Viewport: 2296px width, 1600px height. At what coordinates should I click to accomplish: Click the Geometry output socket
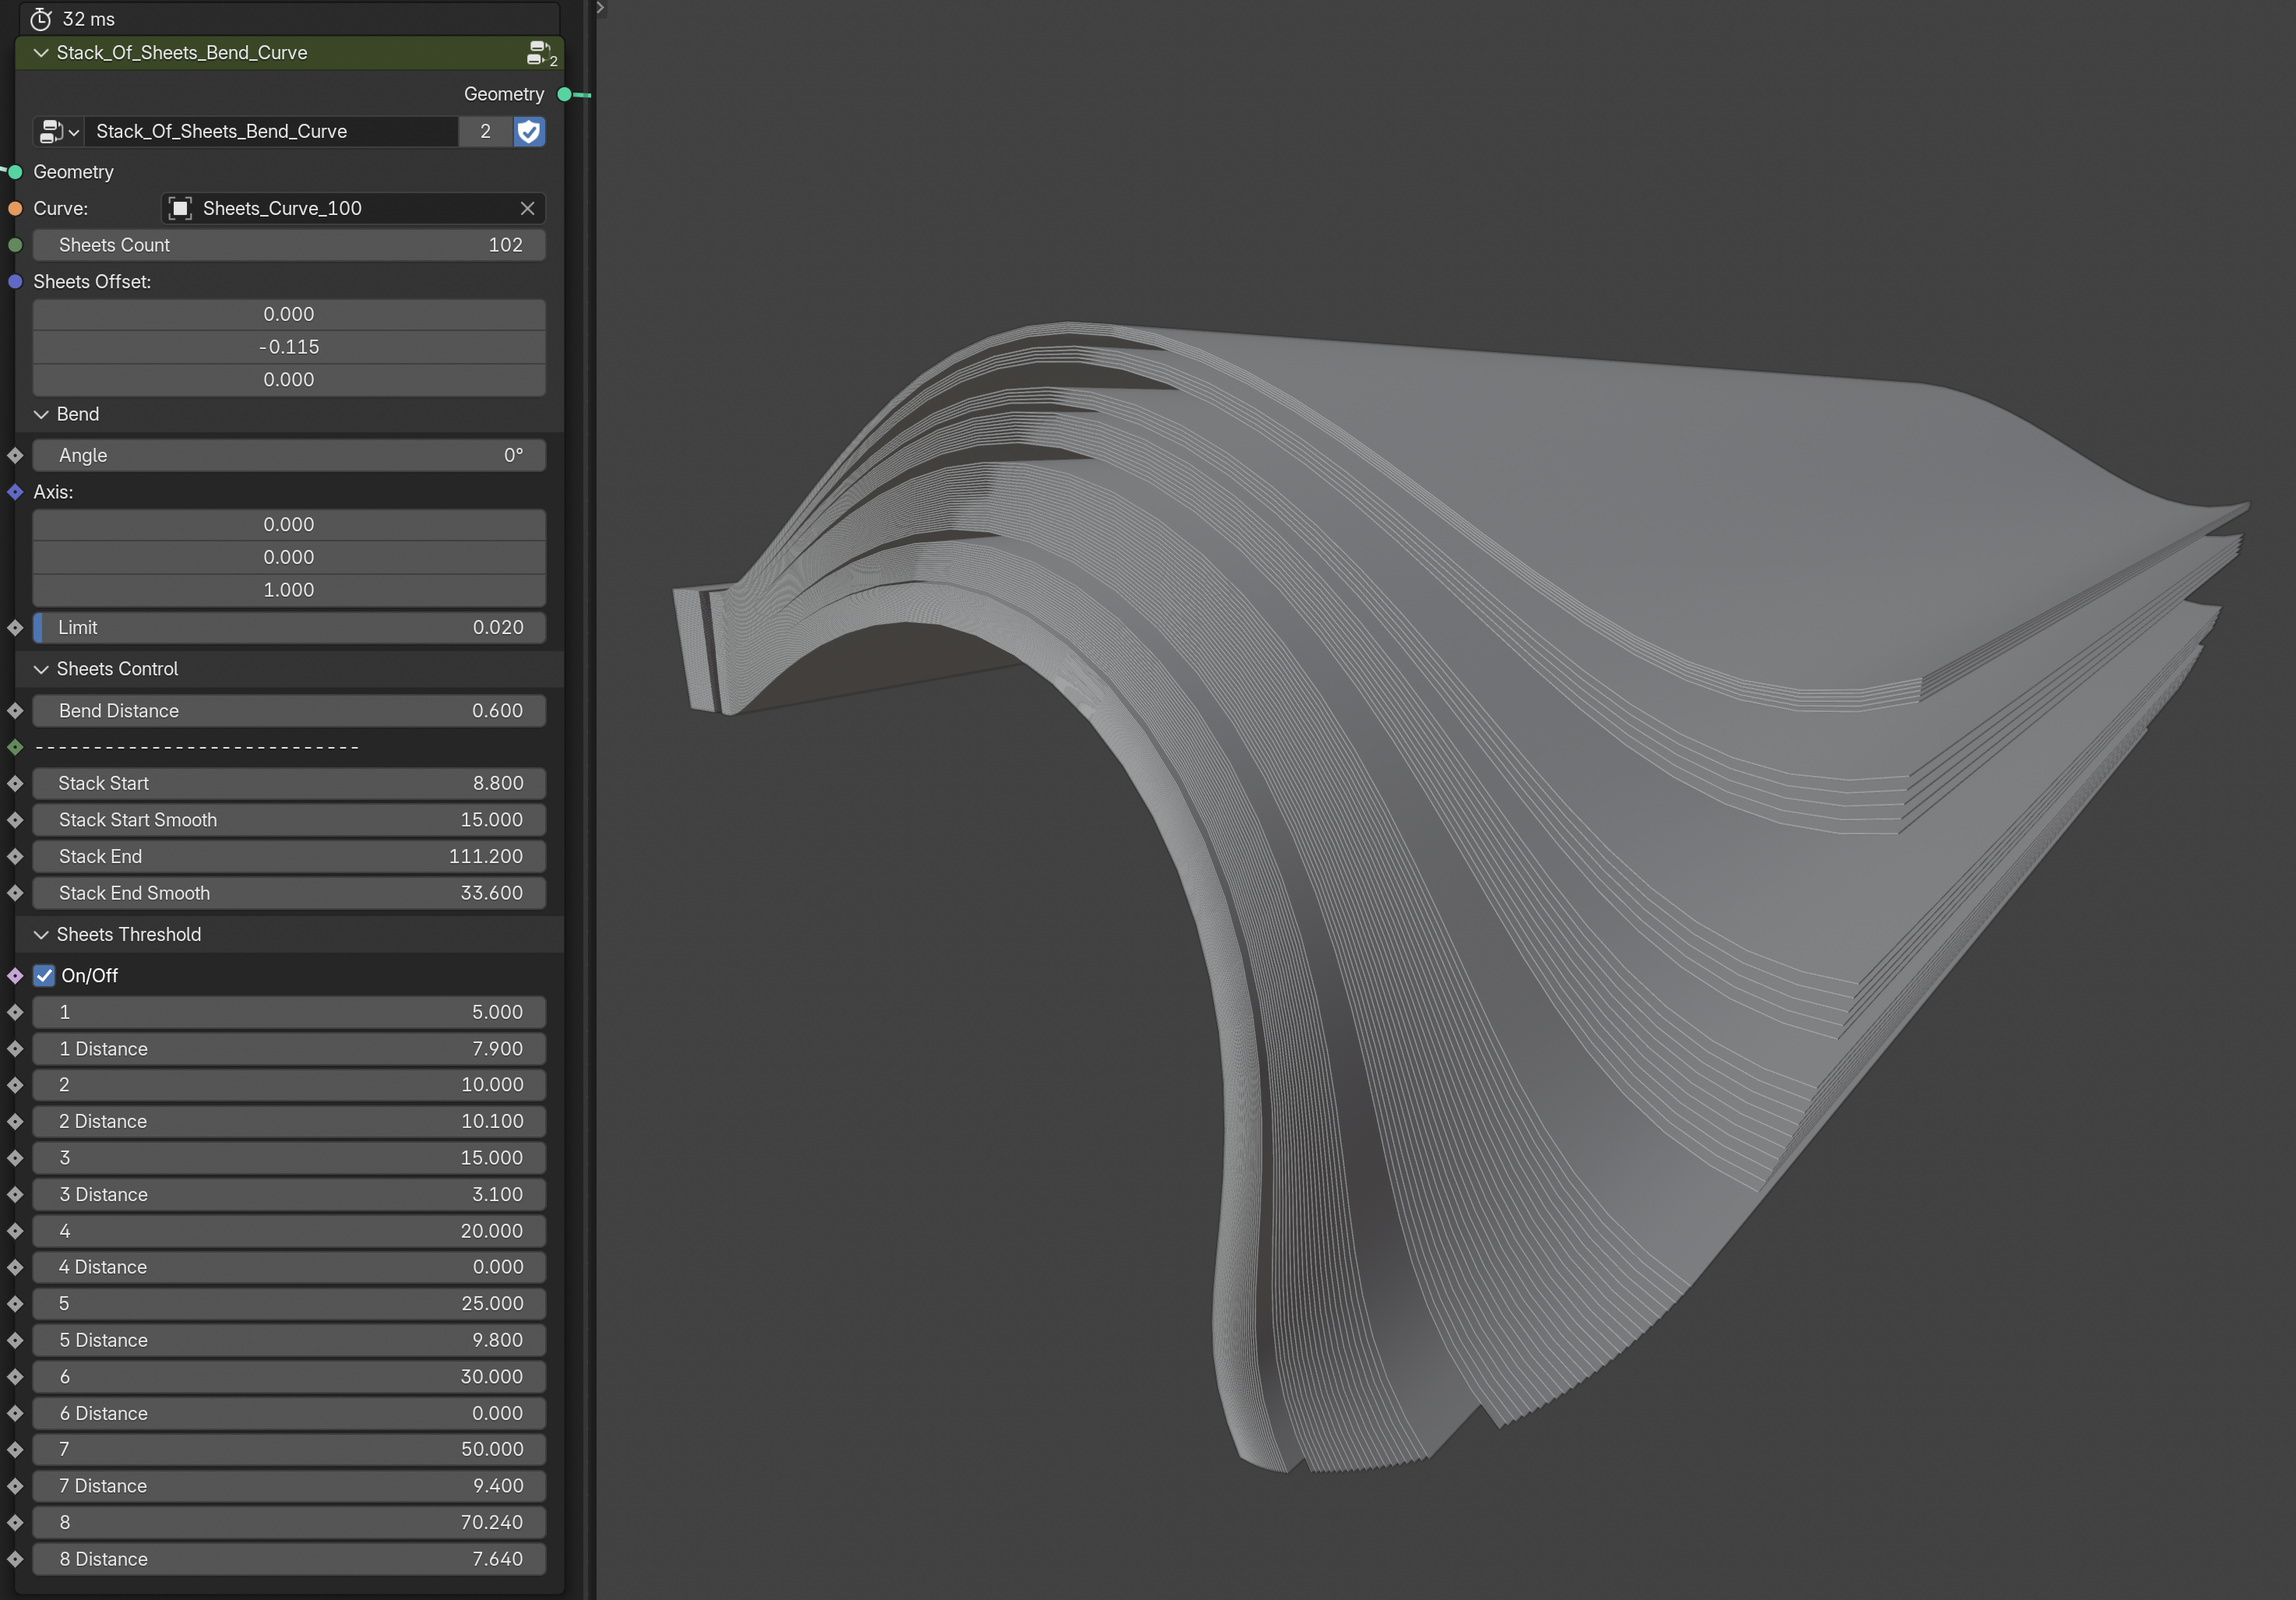(565, 94)
